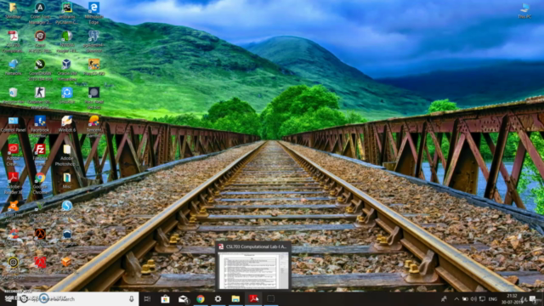Image resolution: width=544 pixels, height=306 pixels.
Task: Select the Recycle Bin desktop icon
Action: [14, 96]
